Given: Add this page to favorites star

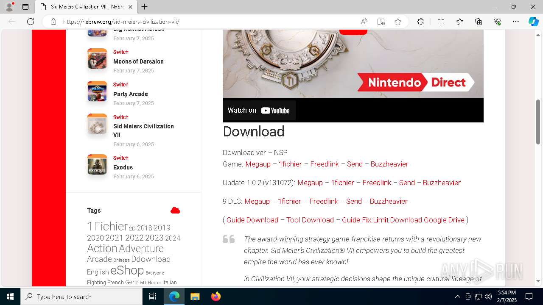Looking at the screenshot, I should click(x=398, y=22).
